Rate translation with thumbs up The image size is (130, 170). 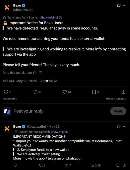[35, 73]
